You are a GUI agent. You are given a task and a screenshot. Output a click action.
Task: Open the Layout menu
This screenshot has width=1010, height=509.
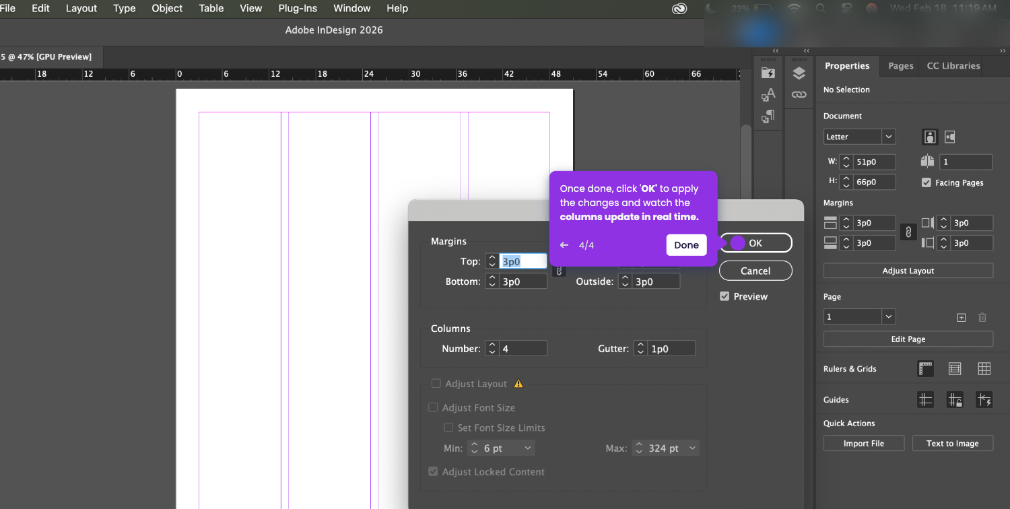point(81,9)
